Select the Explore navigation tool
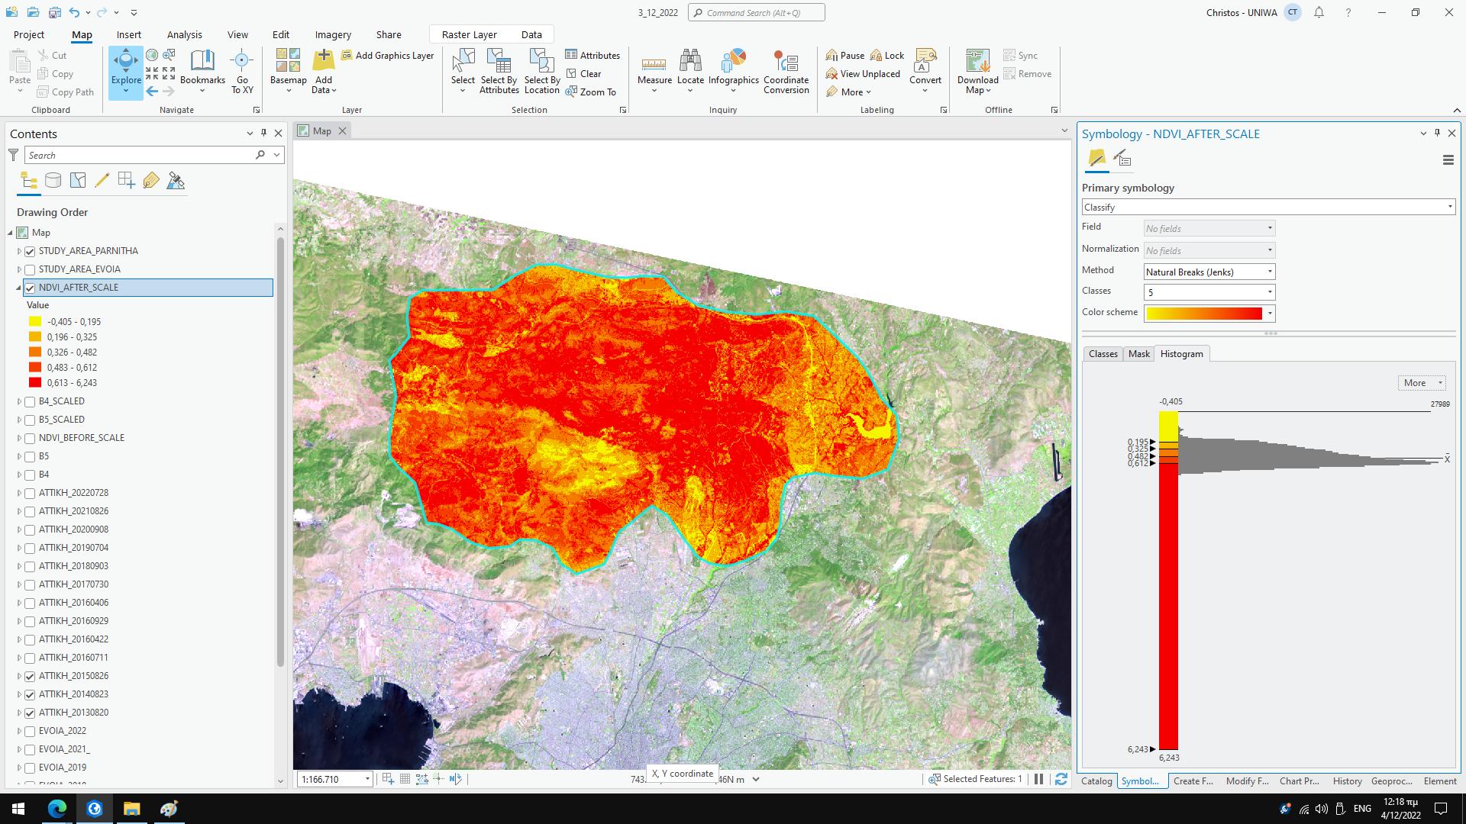This screenshot has width=1466, height=824. (x=125, y=72)
